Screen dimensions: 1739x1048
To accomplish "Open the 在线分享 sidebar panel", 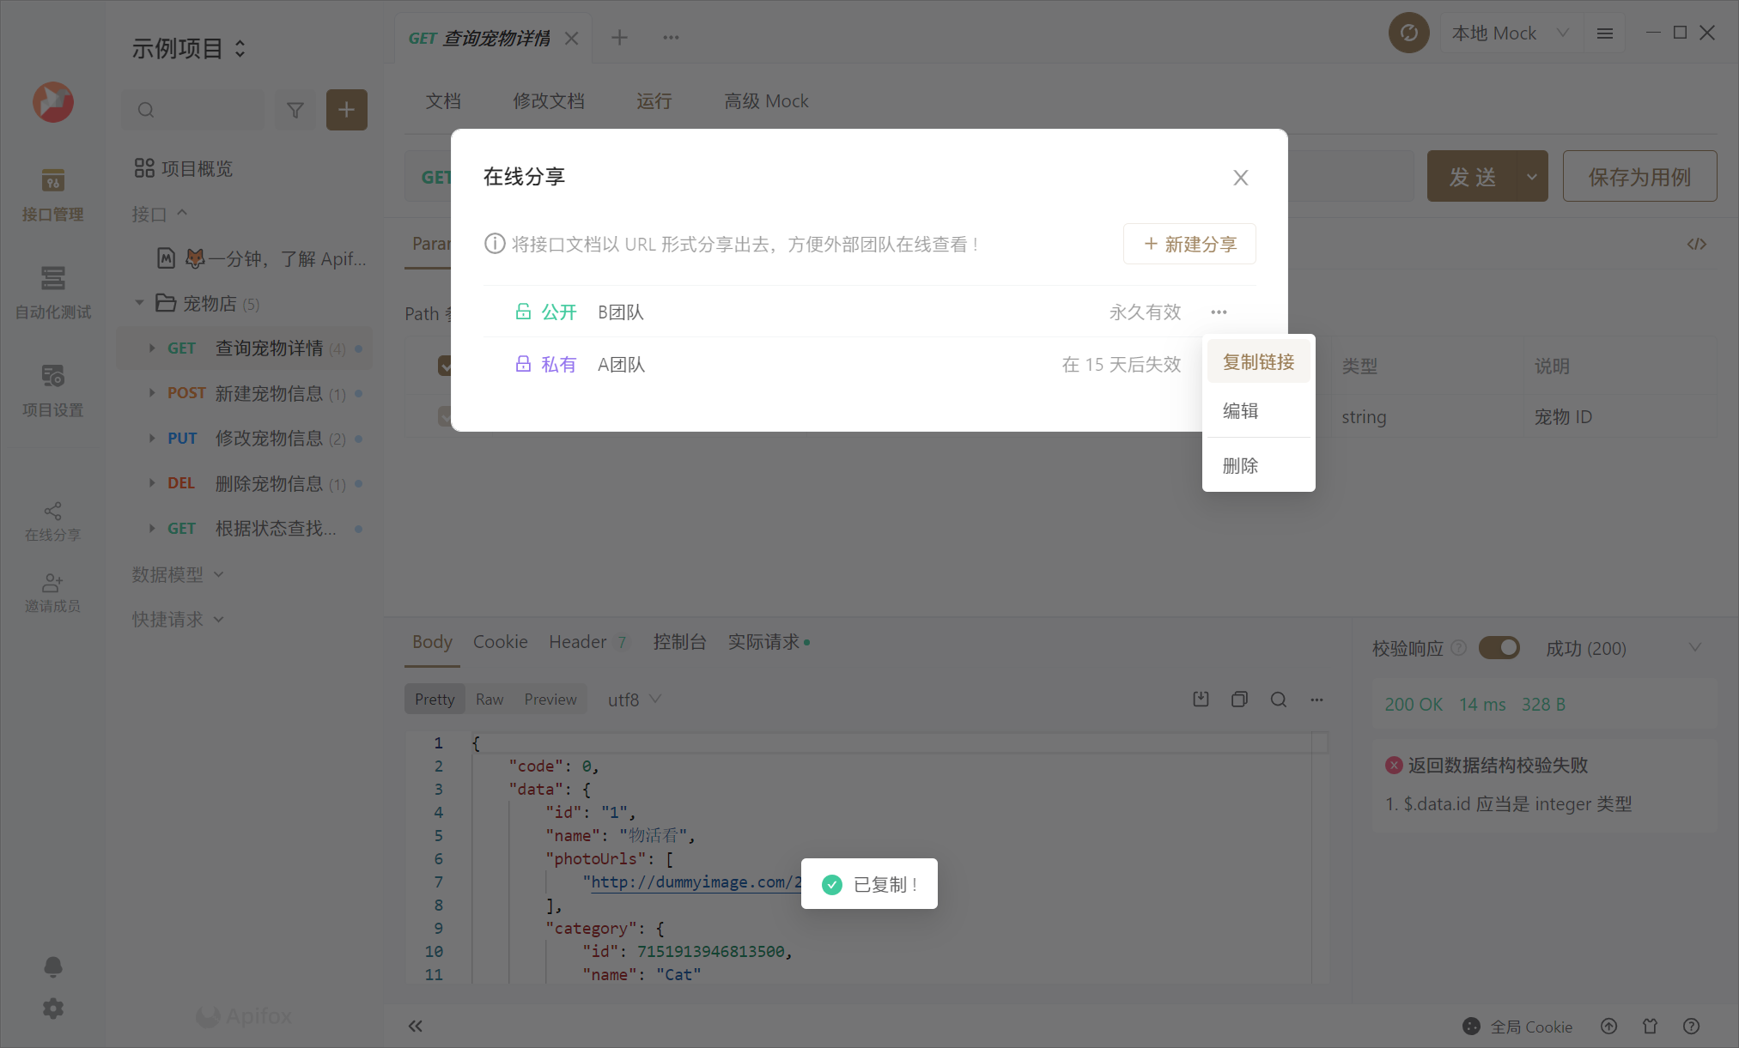I will click(x=52, y=518).
